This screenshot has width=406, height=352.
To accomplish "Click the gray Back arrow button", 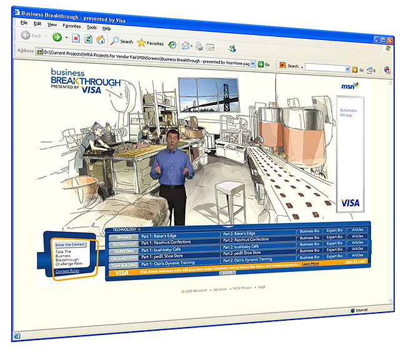I will (x=26, y=35).
